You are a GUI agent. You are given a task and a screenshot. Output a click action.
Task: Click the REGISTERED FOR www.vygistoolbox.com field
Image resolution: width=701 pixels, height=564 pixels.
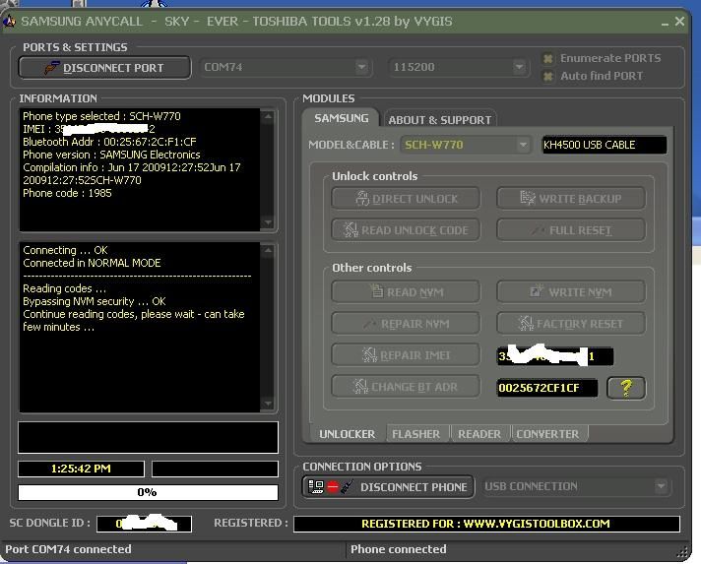486,524
